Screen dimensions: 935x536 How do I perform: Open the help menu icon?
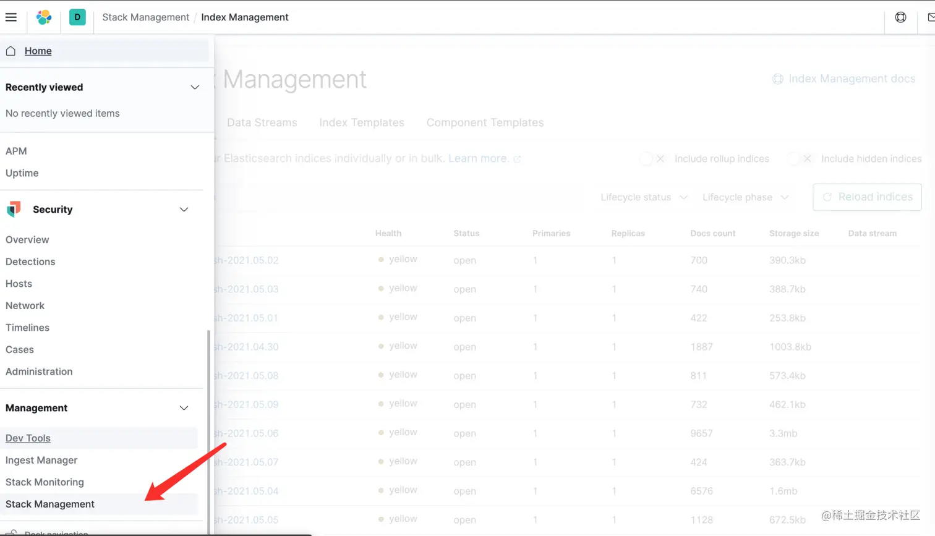pyautogui.click(x=900, y=17)
